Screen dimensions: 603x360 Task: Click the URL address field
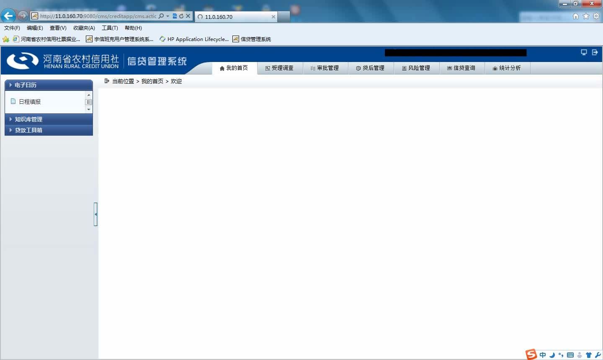(x=98, y=16)
